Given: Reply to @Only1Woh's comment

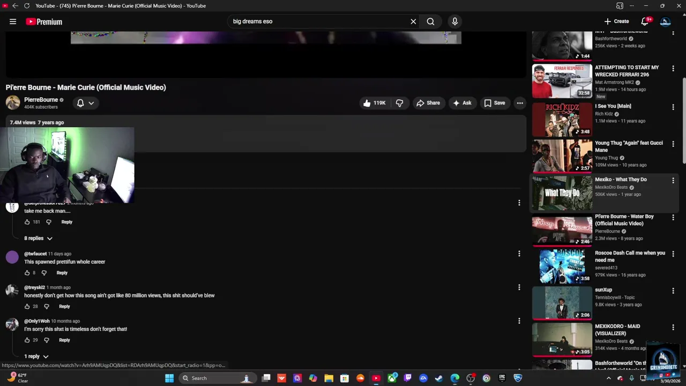Looking at the screenshot, I should tap(64, 340).
